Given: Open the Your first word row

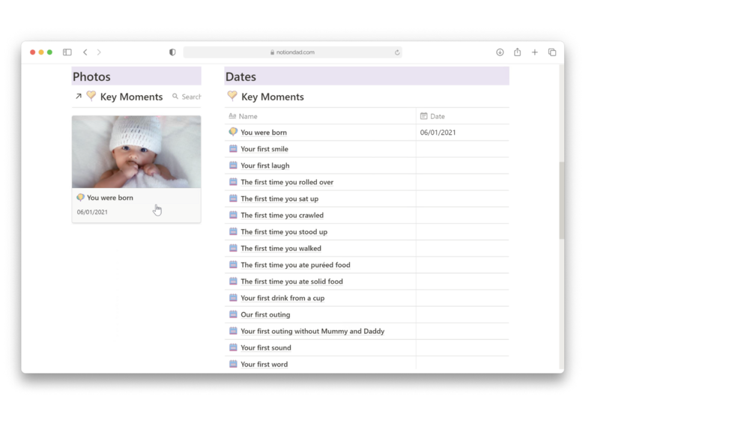Looking at the screenshot, I should click(264, 365).
